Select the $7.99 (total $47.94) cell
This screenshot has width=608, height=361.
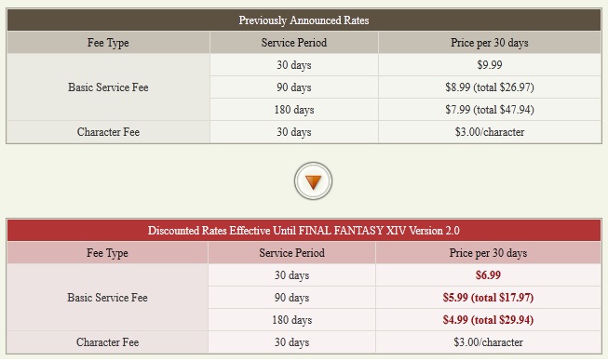pos(490,110)
